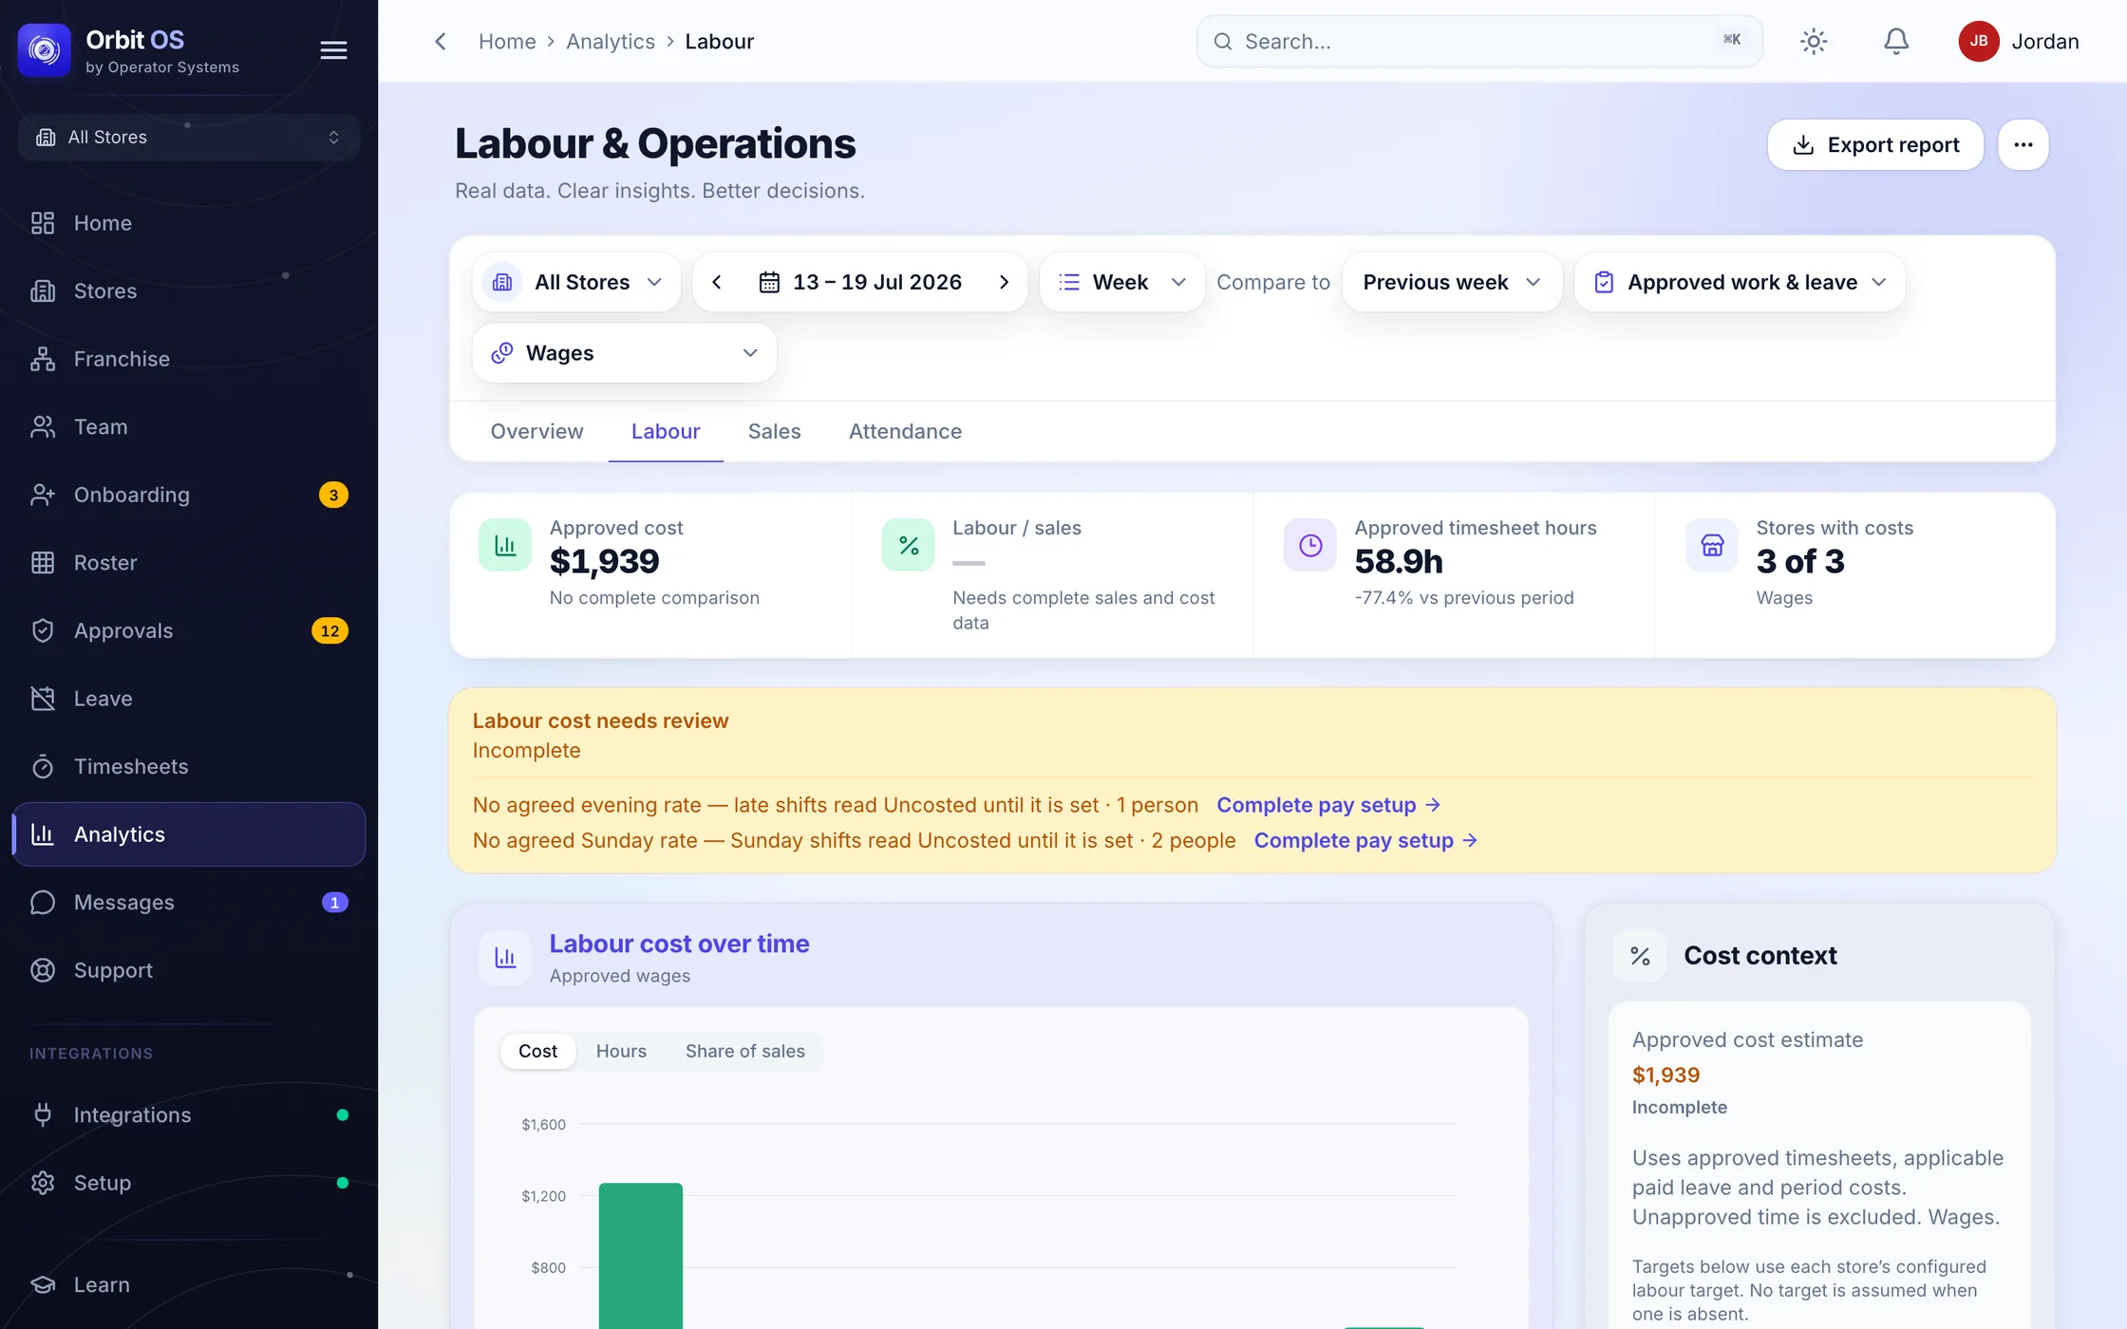
Task: Click Complete pay setup for Sunday rate
Action: click(1365, 840)
